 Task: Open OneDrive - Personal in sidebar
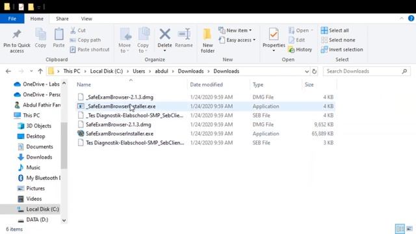point(36,94)
